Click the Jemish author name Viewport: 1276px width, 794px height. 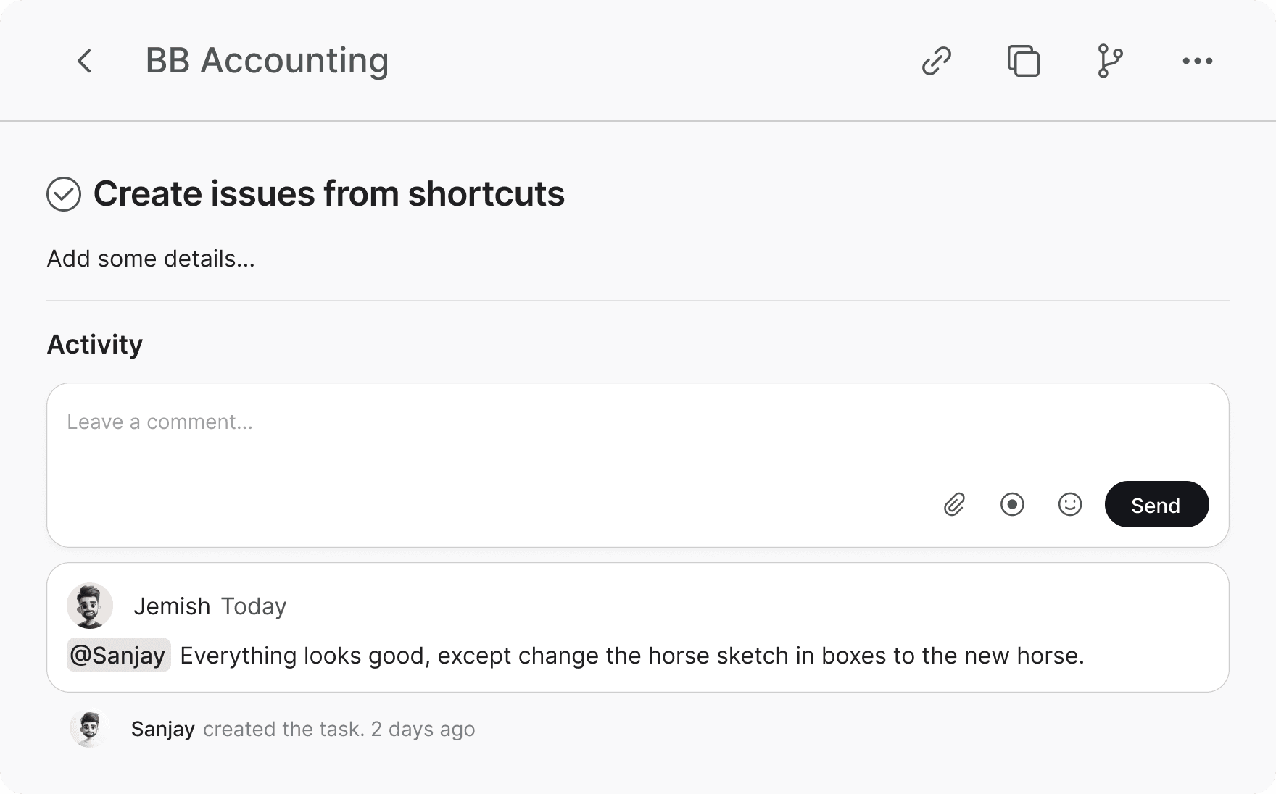click(x=172, y=606)
